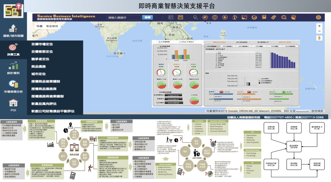Click the 目標市場定位工具 flowchart box

271,128
